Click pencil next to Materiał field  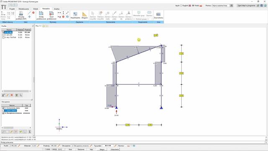click(39, 146)
